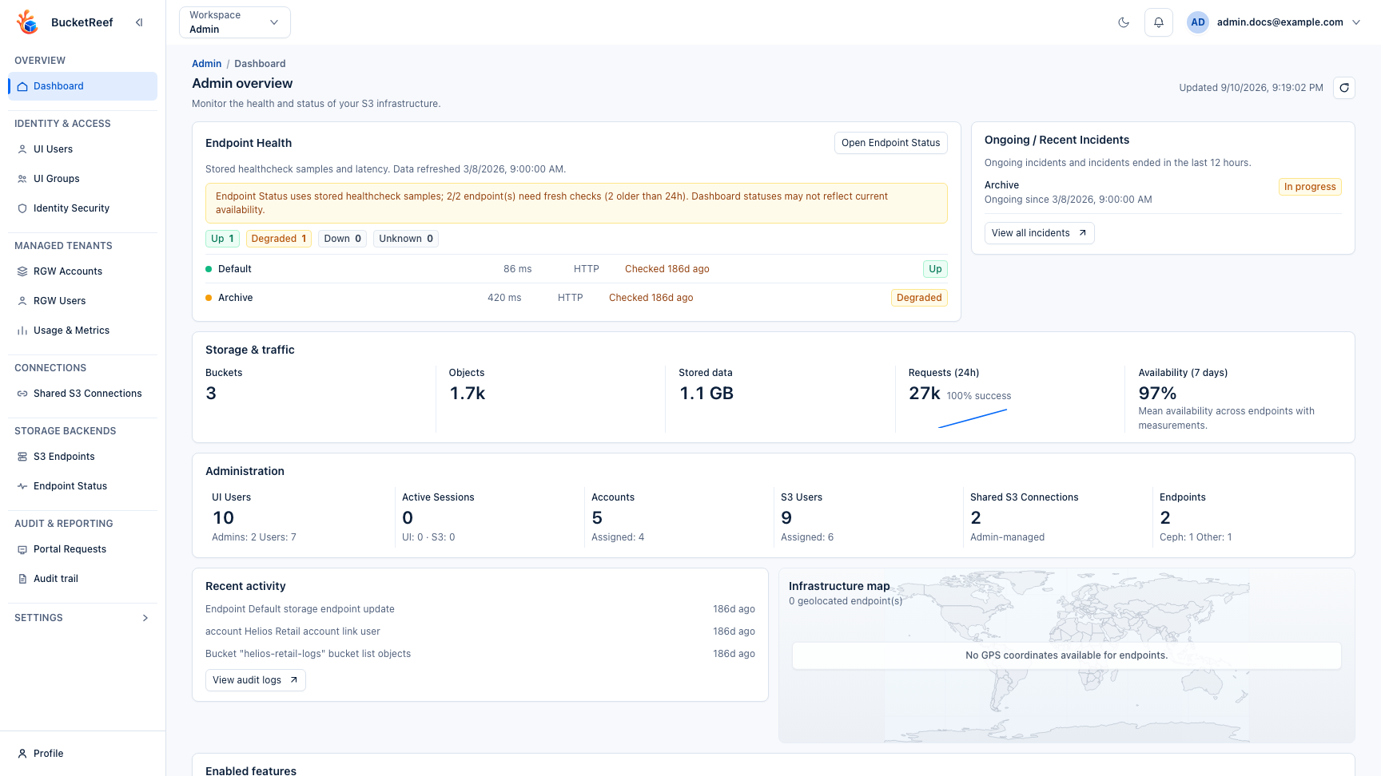Image resolution: width=1381 pixels, height=776 pixels.
Task: Select the Archive endpoint row
Action: (576, 298)
